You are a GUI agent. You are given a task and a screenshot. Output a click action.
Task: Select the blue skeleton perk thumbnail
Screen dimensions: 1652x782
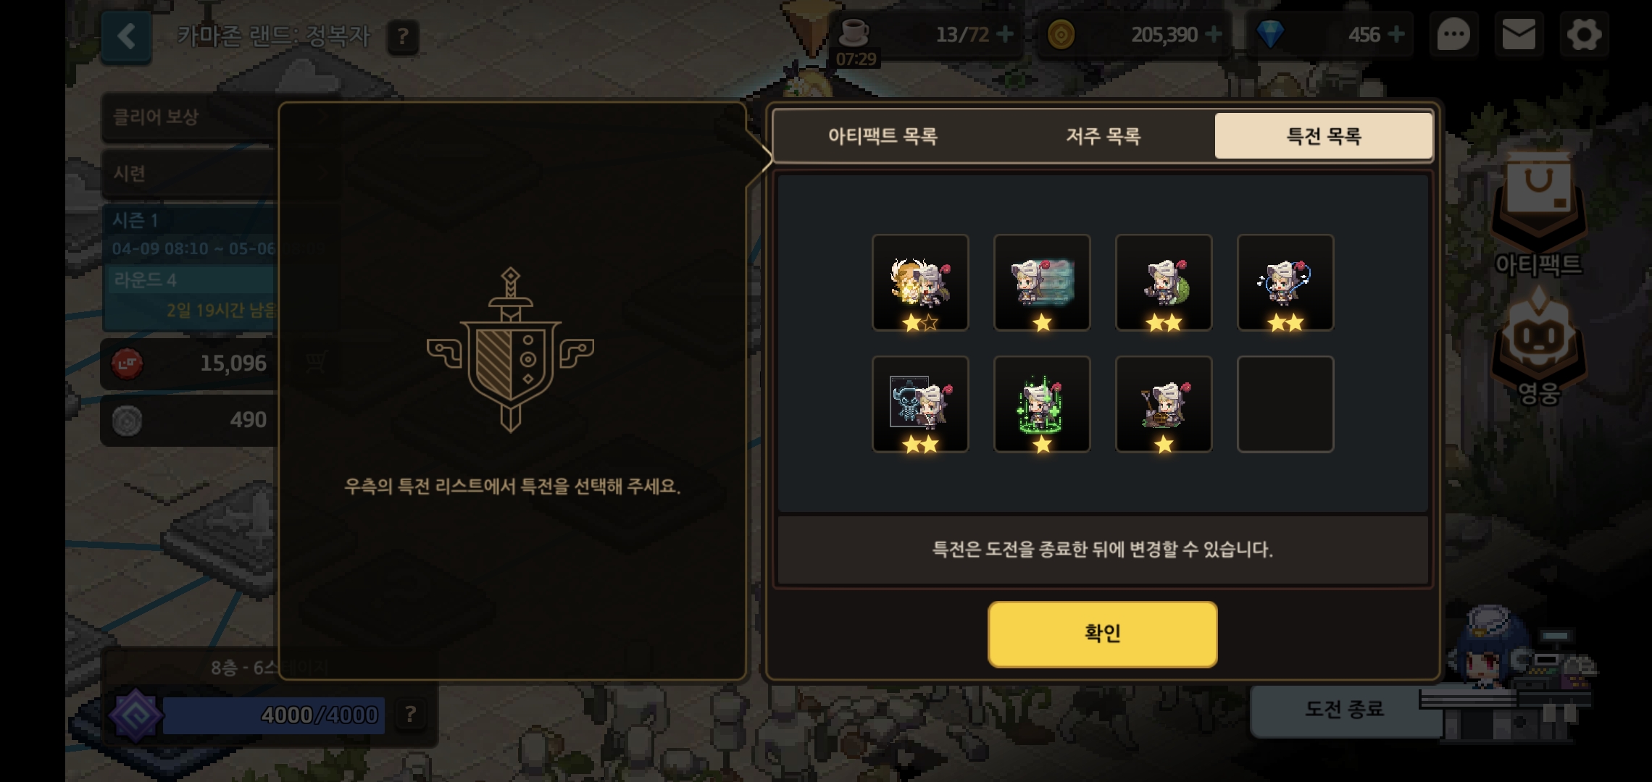click(x=920, y=404)
